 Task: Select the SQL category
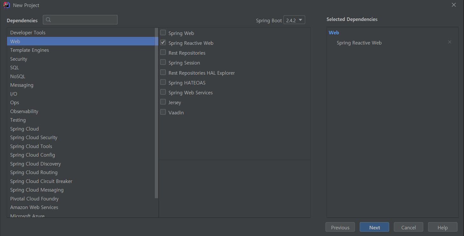click(81, 67)
